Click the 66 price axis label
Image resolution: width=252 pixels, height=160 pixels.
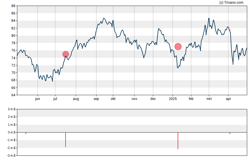pos(13,88)
